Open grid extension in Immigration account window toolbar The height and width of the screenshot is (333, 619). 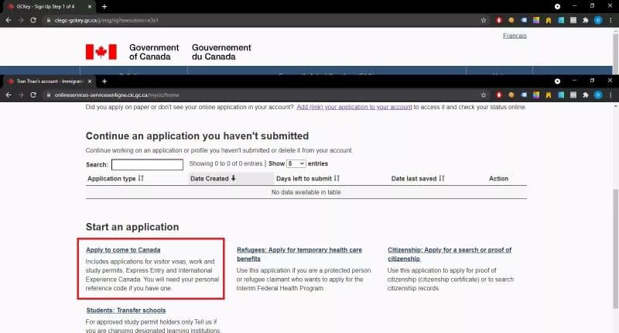573,94
